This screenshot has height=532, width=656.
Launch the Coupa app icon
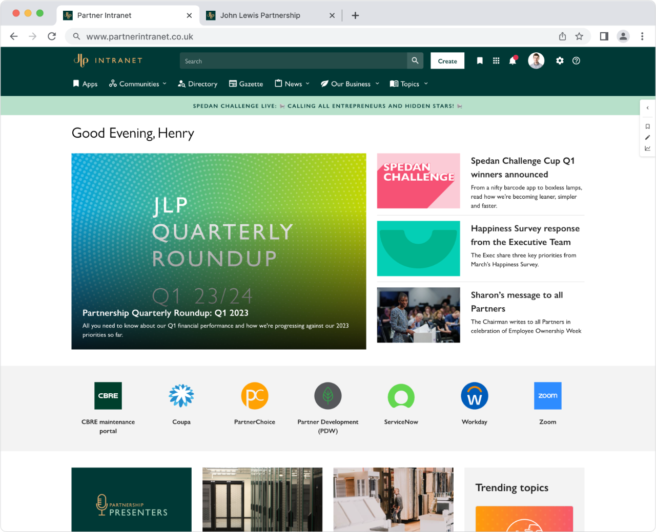click(181, 396)
